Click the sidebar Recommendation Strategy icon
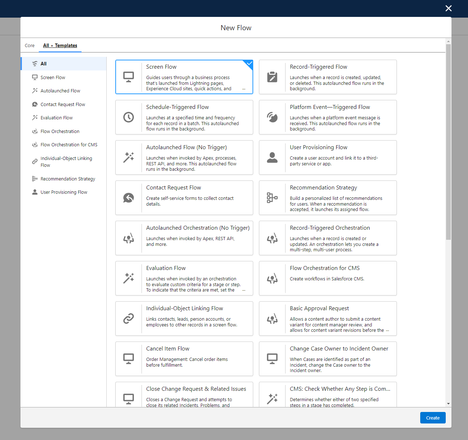 (x=35, y=179)
